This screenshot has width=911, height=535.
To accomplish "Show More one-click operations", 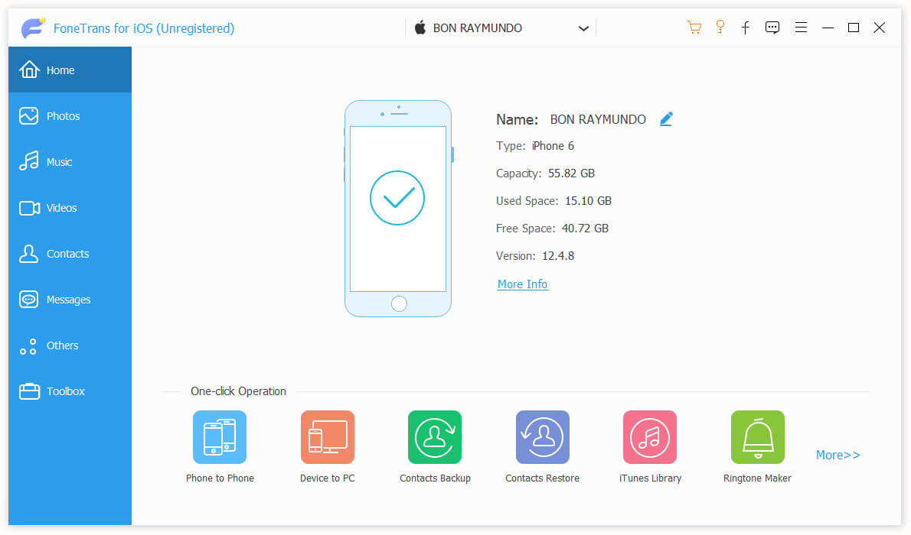I will [838, 455].
